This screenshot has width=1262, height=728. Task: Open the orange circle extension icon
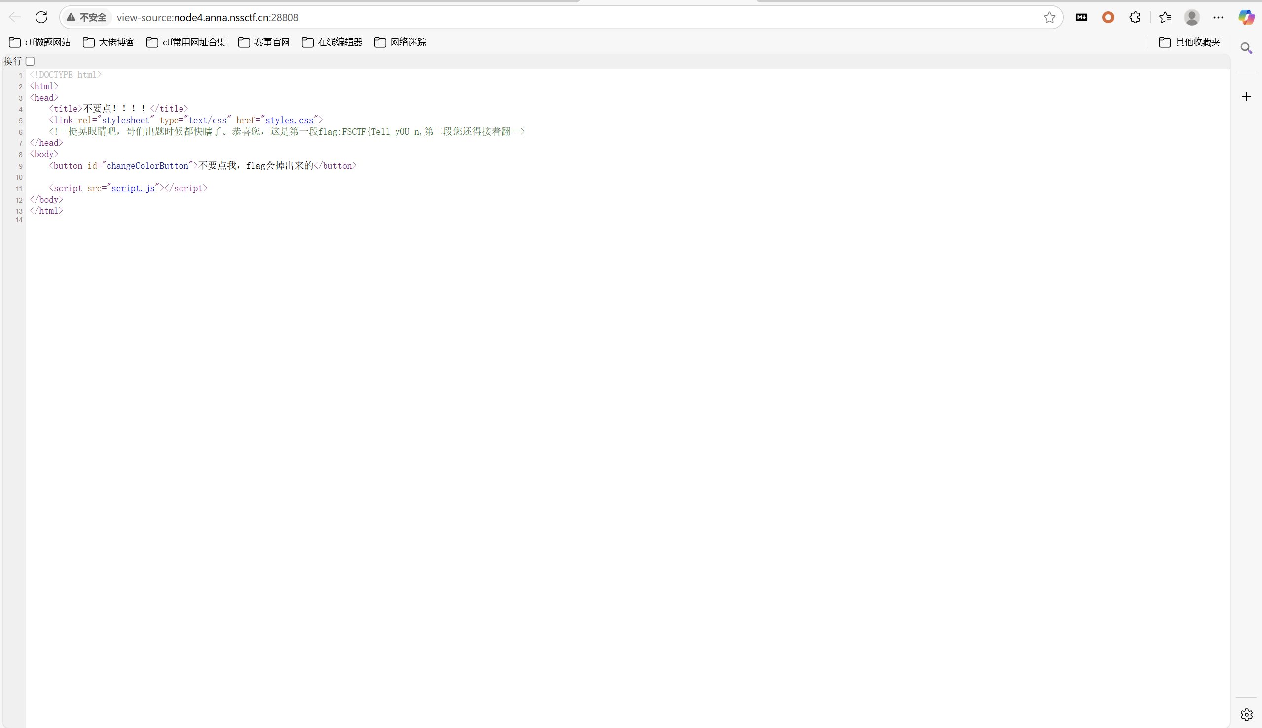pyautogui.click(x=1108, y=18)
